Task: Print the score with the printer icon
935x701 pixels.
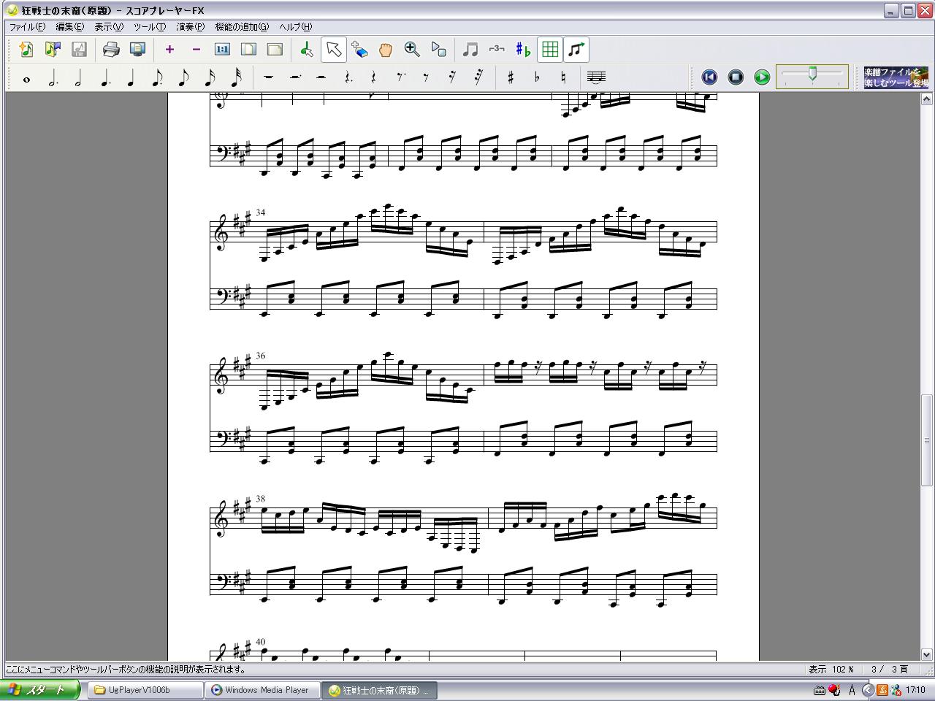Action: tap(111, 50)
